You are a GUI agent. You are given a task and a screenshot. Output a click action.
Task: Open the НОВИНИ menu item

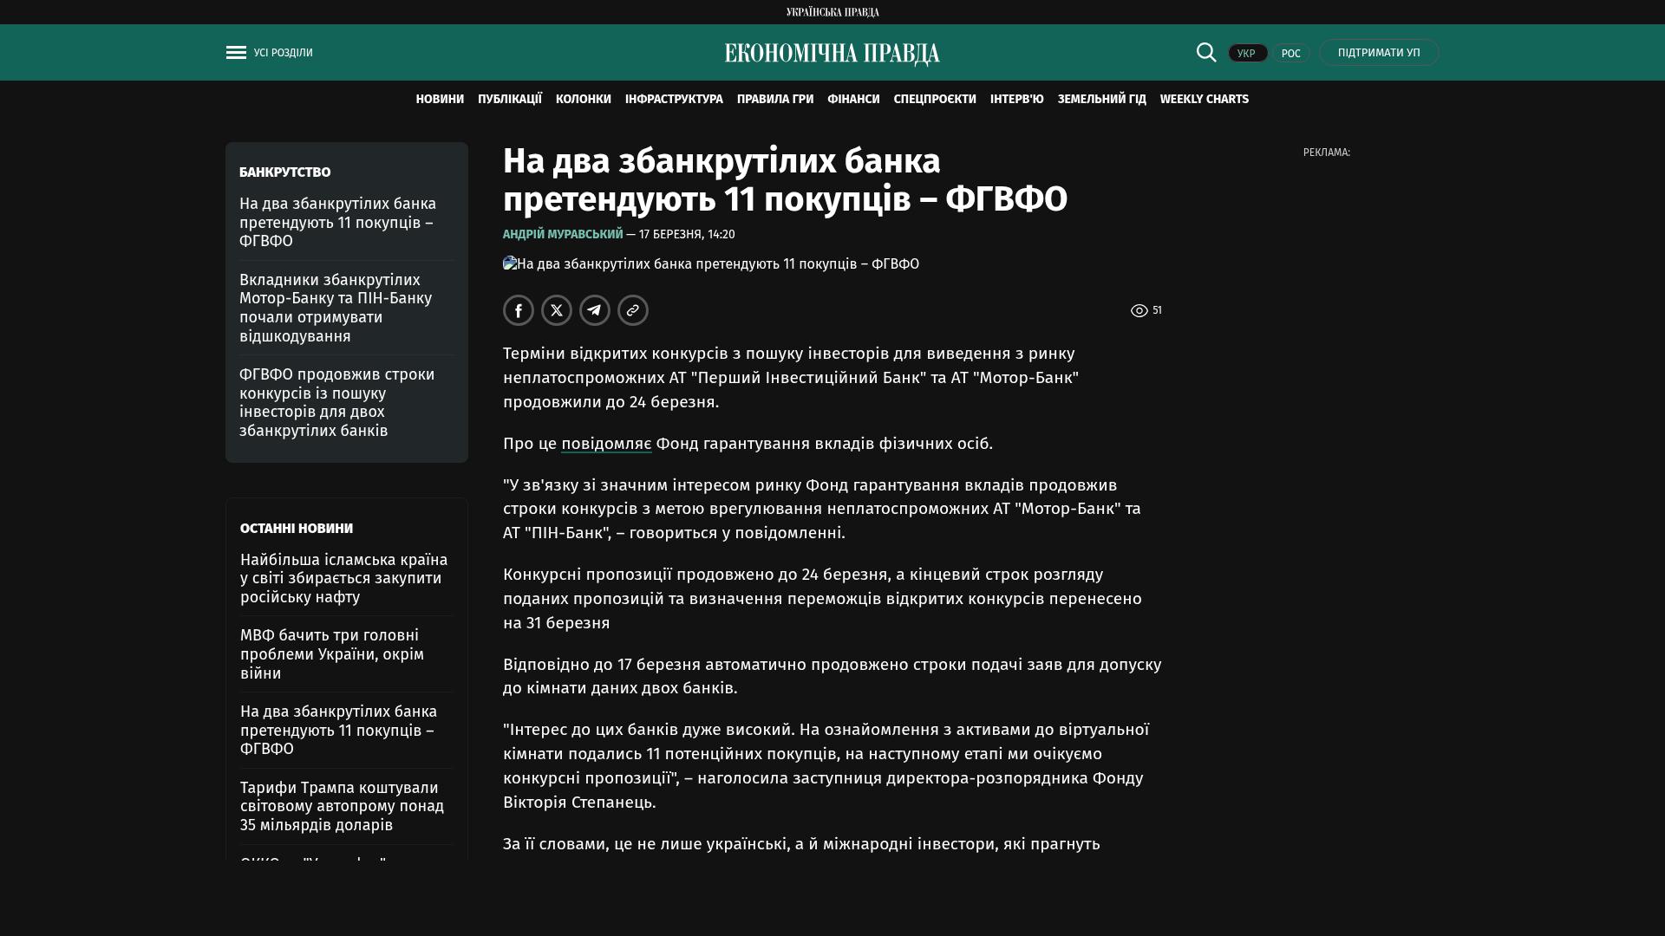tap(440, 100)
